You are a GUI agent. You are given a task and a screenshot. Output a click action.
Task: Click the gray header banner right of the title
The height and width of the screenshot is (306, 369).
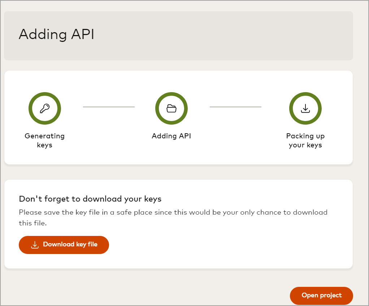235,35
